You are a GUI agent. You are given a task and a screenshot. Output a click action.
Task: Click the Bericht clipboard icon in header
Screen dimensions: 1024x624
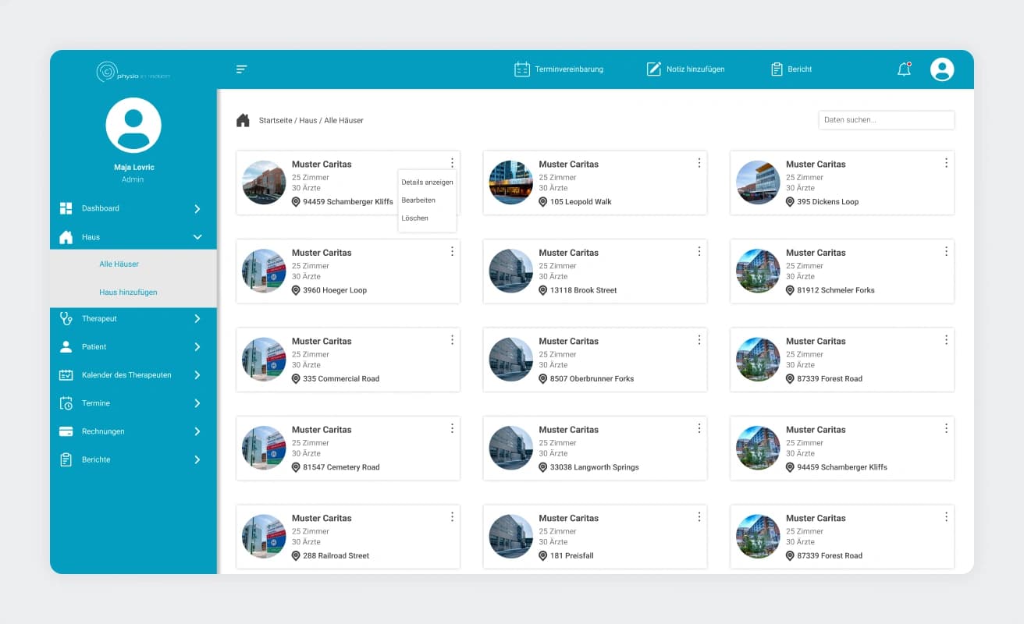[777, 69]
